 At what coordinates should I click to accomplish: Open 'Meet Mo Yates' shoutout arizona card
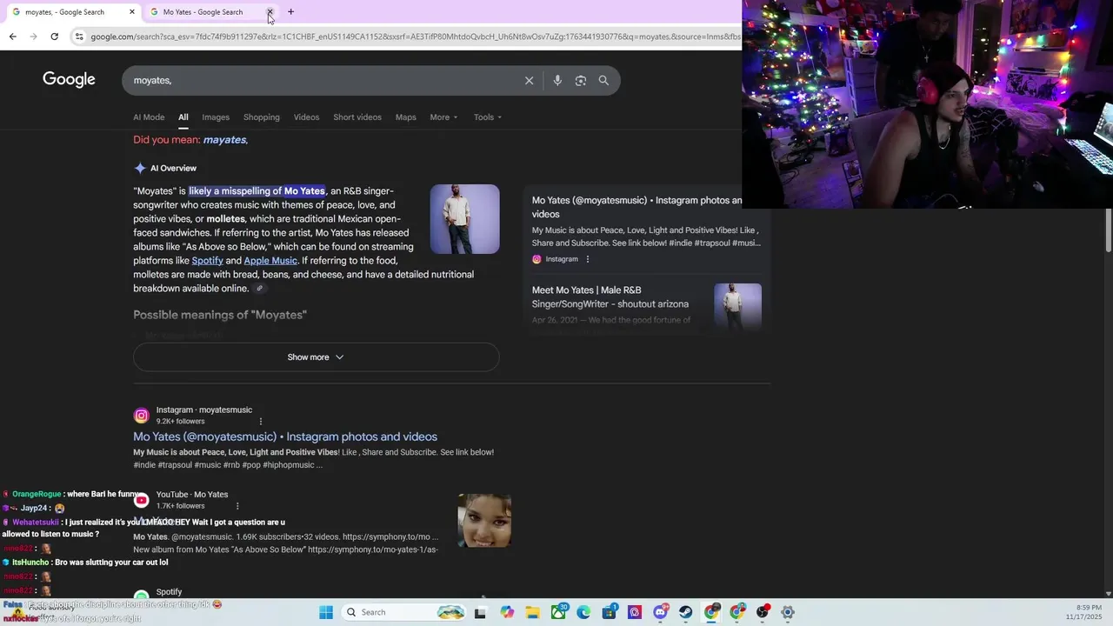[610, 297]
